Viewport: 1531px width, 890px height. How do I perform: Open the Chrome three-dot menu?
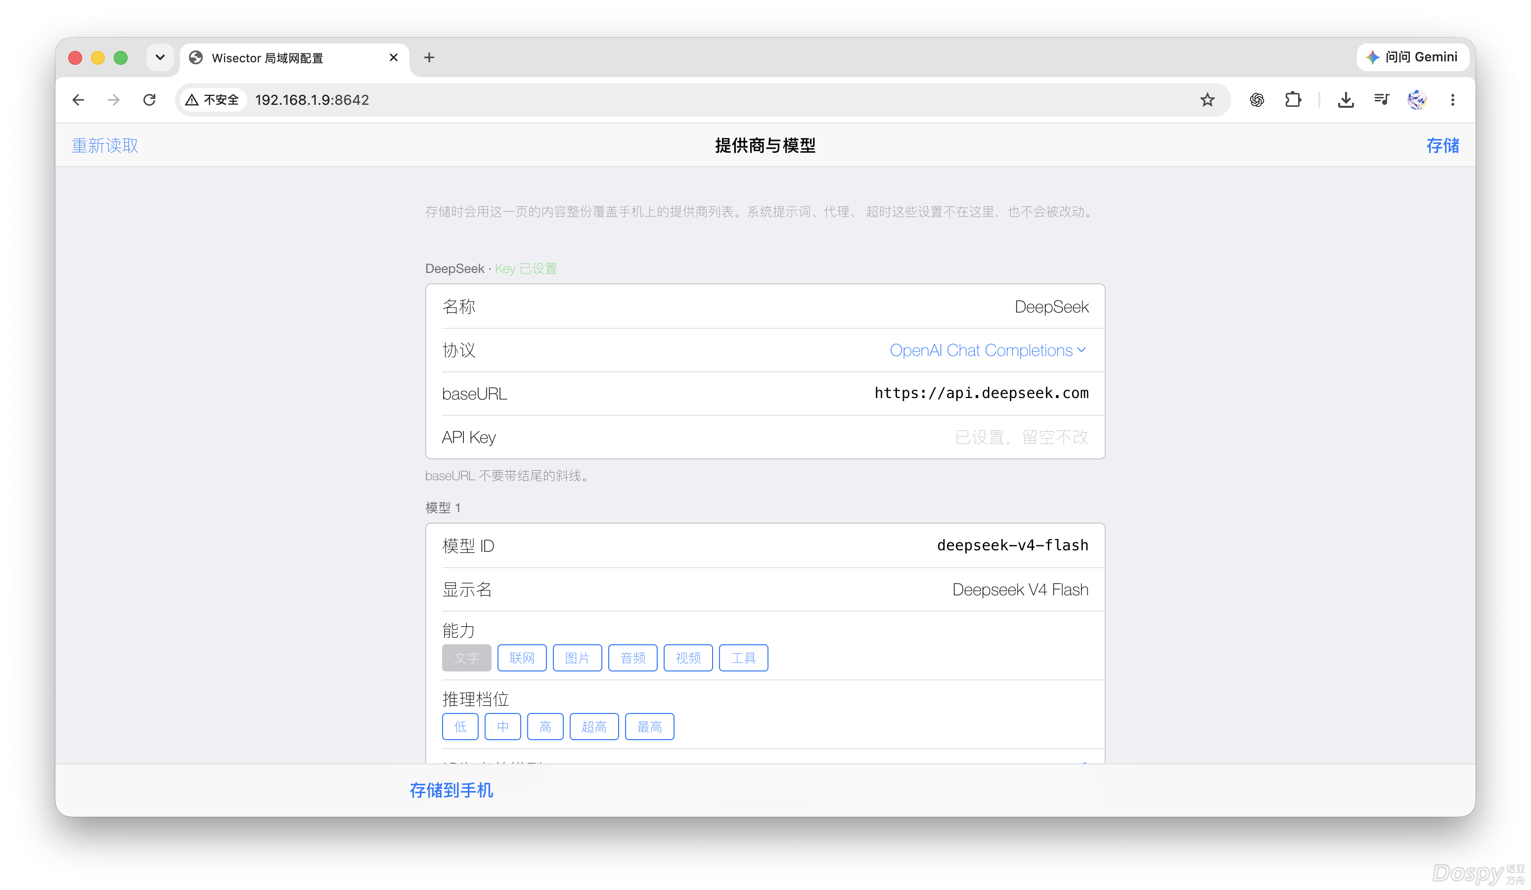(1453, 100)
